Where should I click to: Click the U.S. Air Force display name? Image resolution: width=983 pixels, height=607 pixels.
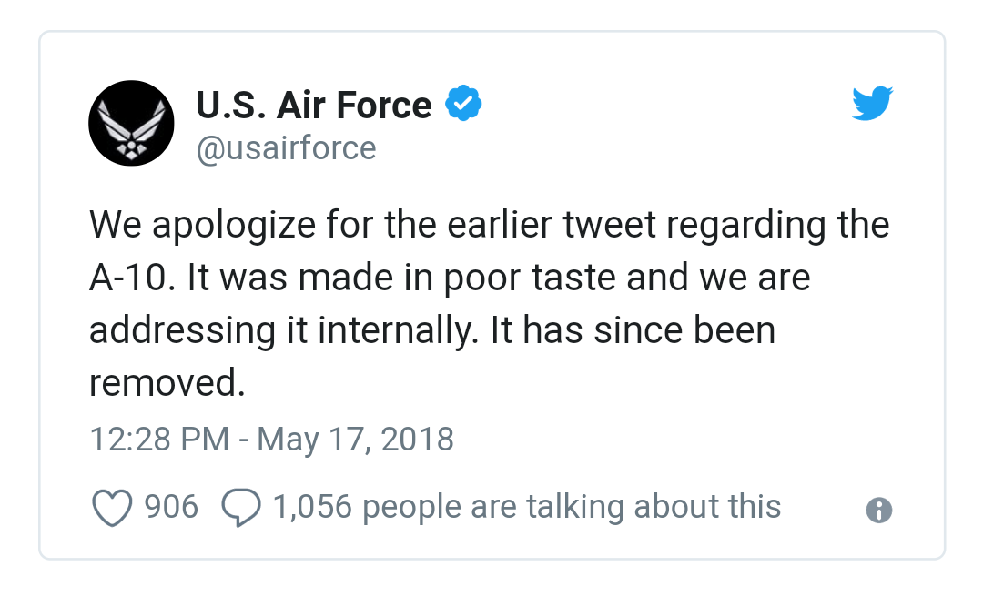click(314, 106)
